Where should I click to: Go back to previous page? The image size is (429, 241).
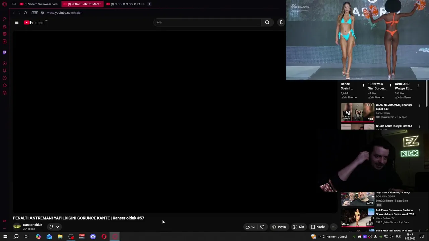13,13
